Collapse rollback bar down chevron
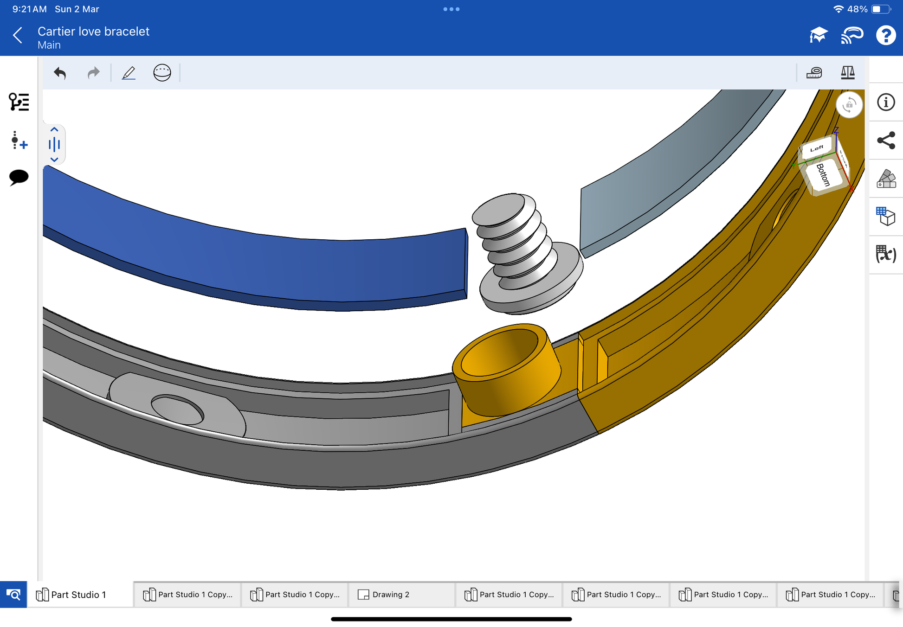Screen dimensions: 903x627 click(x=54, y=160)
